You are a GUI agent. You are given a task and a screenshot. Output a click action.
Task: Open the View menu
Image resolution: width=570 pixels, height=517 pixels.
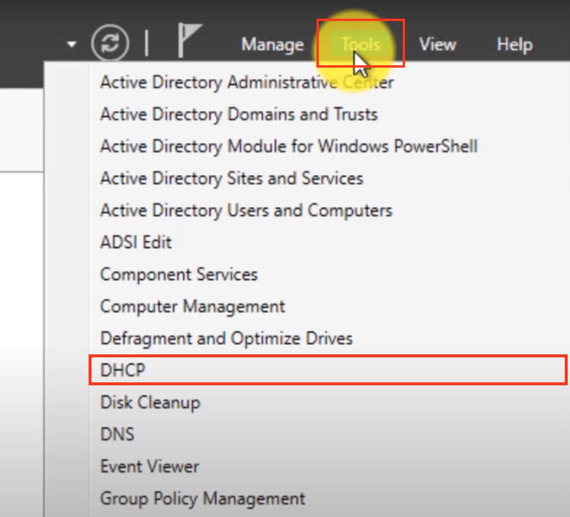click(x=437, y=44)
